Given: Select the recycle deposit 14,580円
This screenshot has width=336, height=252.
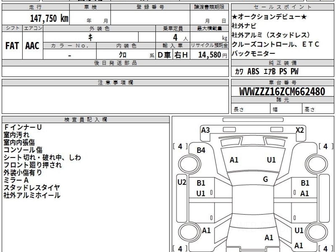Looking at the screenshot, I should 213,55.
